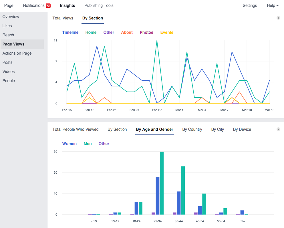Select the By Country tab
Viewport: 284px width, 228px height.
(192, 129)
